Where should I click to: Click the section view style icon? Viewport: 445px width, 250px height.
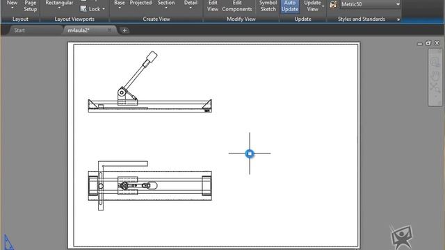pos(334,4)
